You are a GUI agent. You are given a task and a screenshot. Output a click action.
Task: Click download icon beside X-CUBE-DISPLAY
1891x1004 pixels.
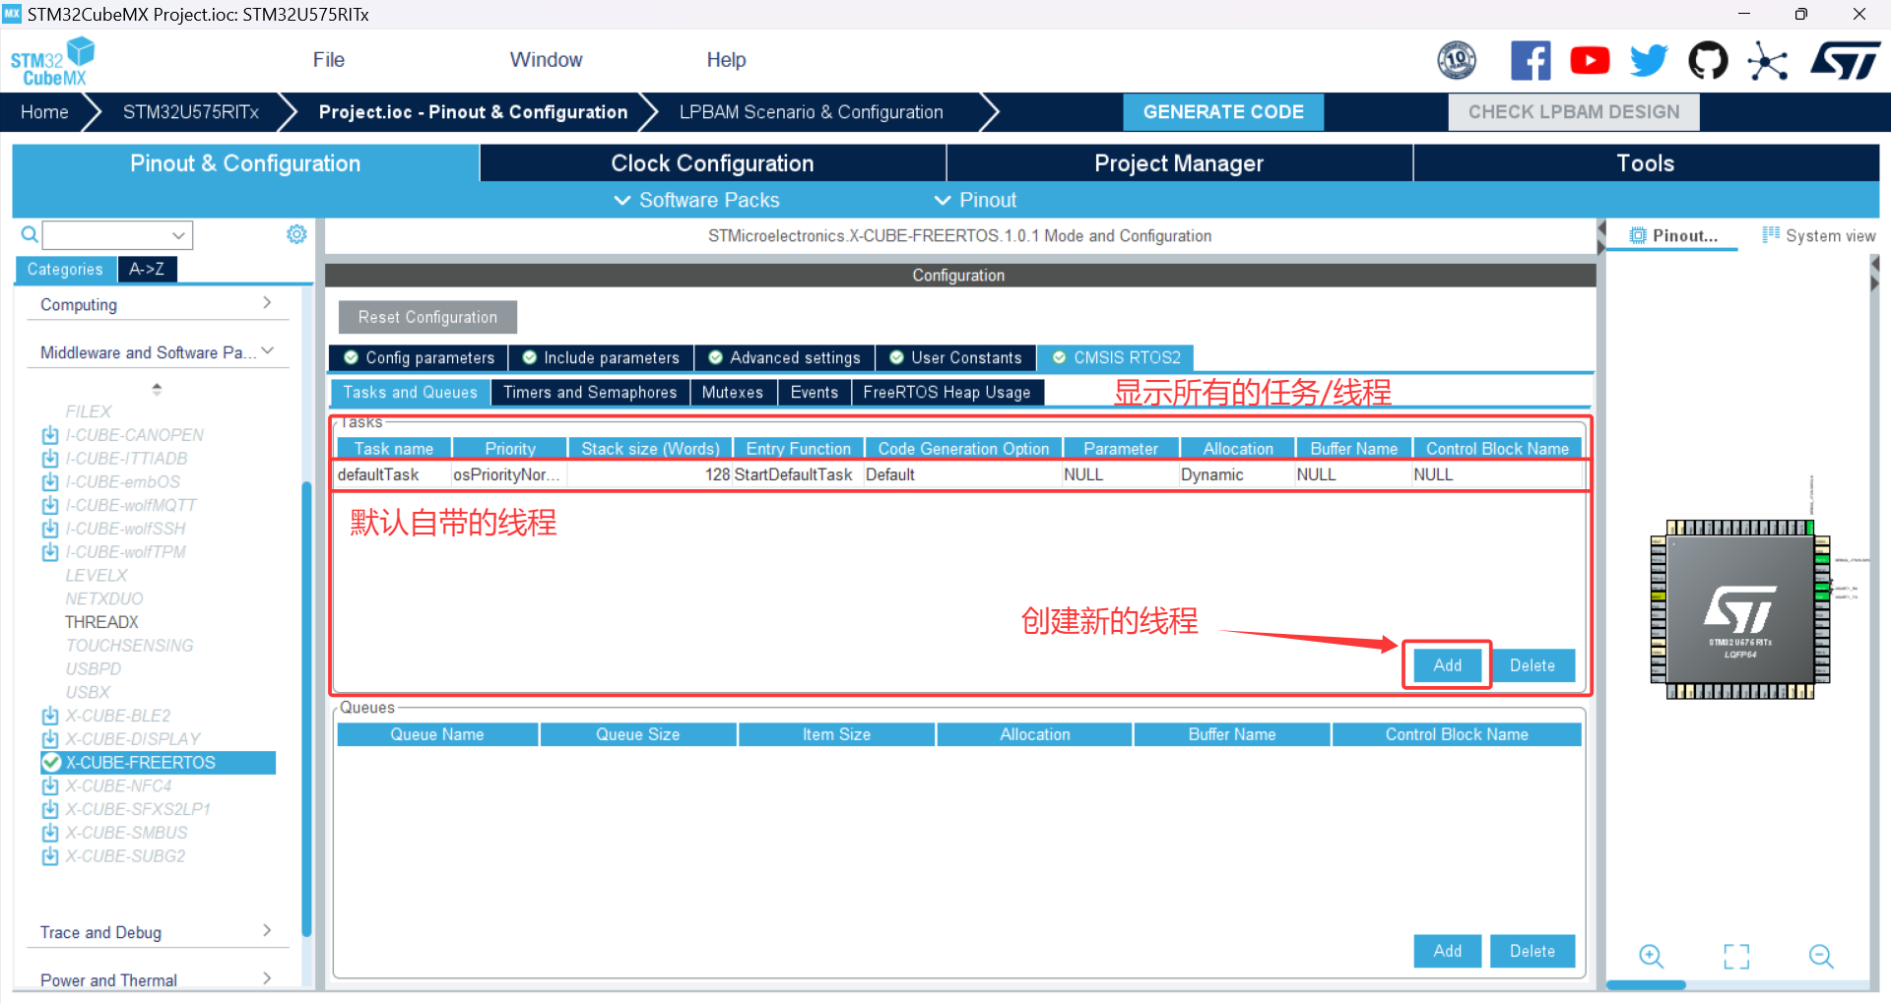tap(50, 739)
